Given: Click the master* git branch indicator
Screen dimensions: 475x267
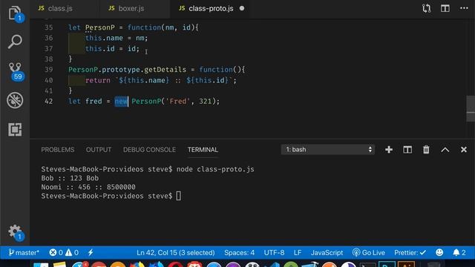Looking at the screenshot, I should pyautogui.click(x=24, y=252).
